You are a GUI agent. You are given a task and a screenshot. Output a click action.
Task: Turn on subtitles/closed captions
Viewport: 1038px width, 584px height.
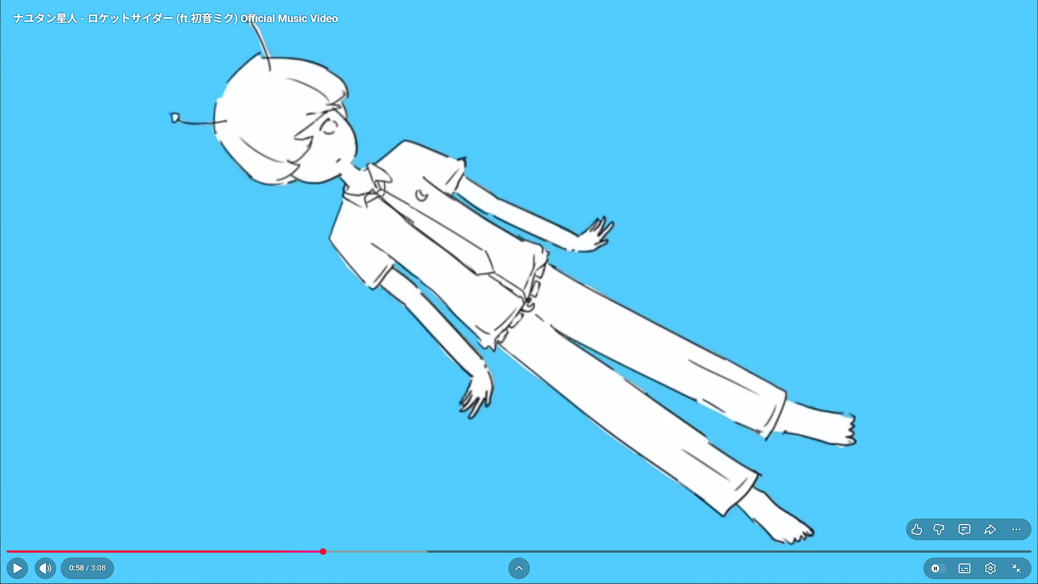(x=964, y=568)
